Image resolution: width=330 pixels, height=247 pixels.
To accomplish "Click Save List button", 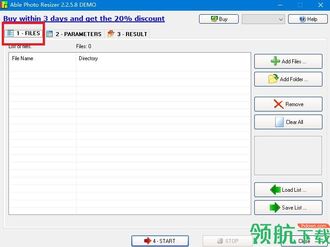I will 288,208.
